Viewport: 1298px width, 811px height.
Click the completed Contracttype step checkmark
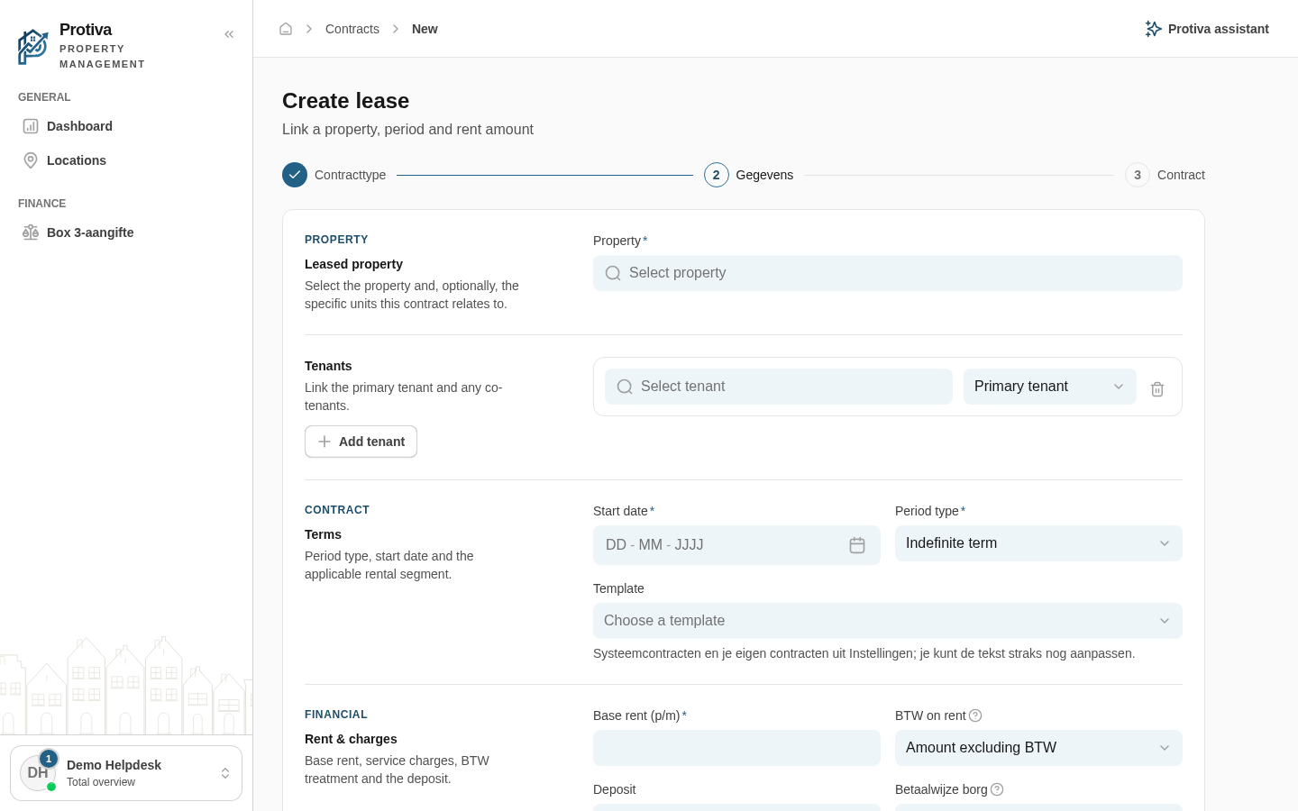coord(295,175)
